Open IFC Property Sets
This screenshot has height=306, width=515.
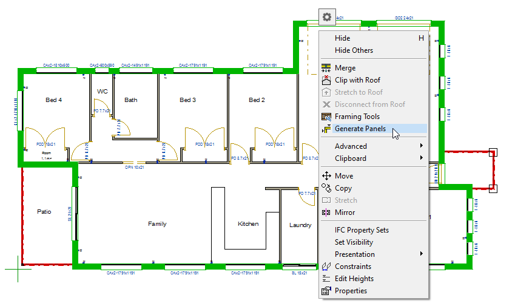(362, 230)
